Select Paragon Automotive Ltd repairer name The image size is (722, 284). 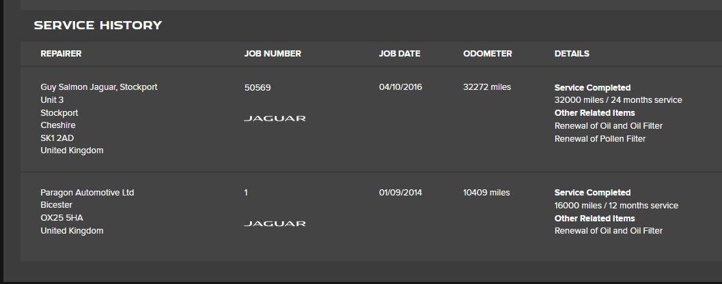click(x=87, y=193)
